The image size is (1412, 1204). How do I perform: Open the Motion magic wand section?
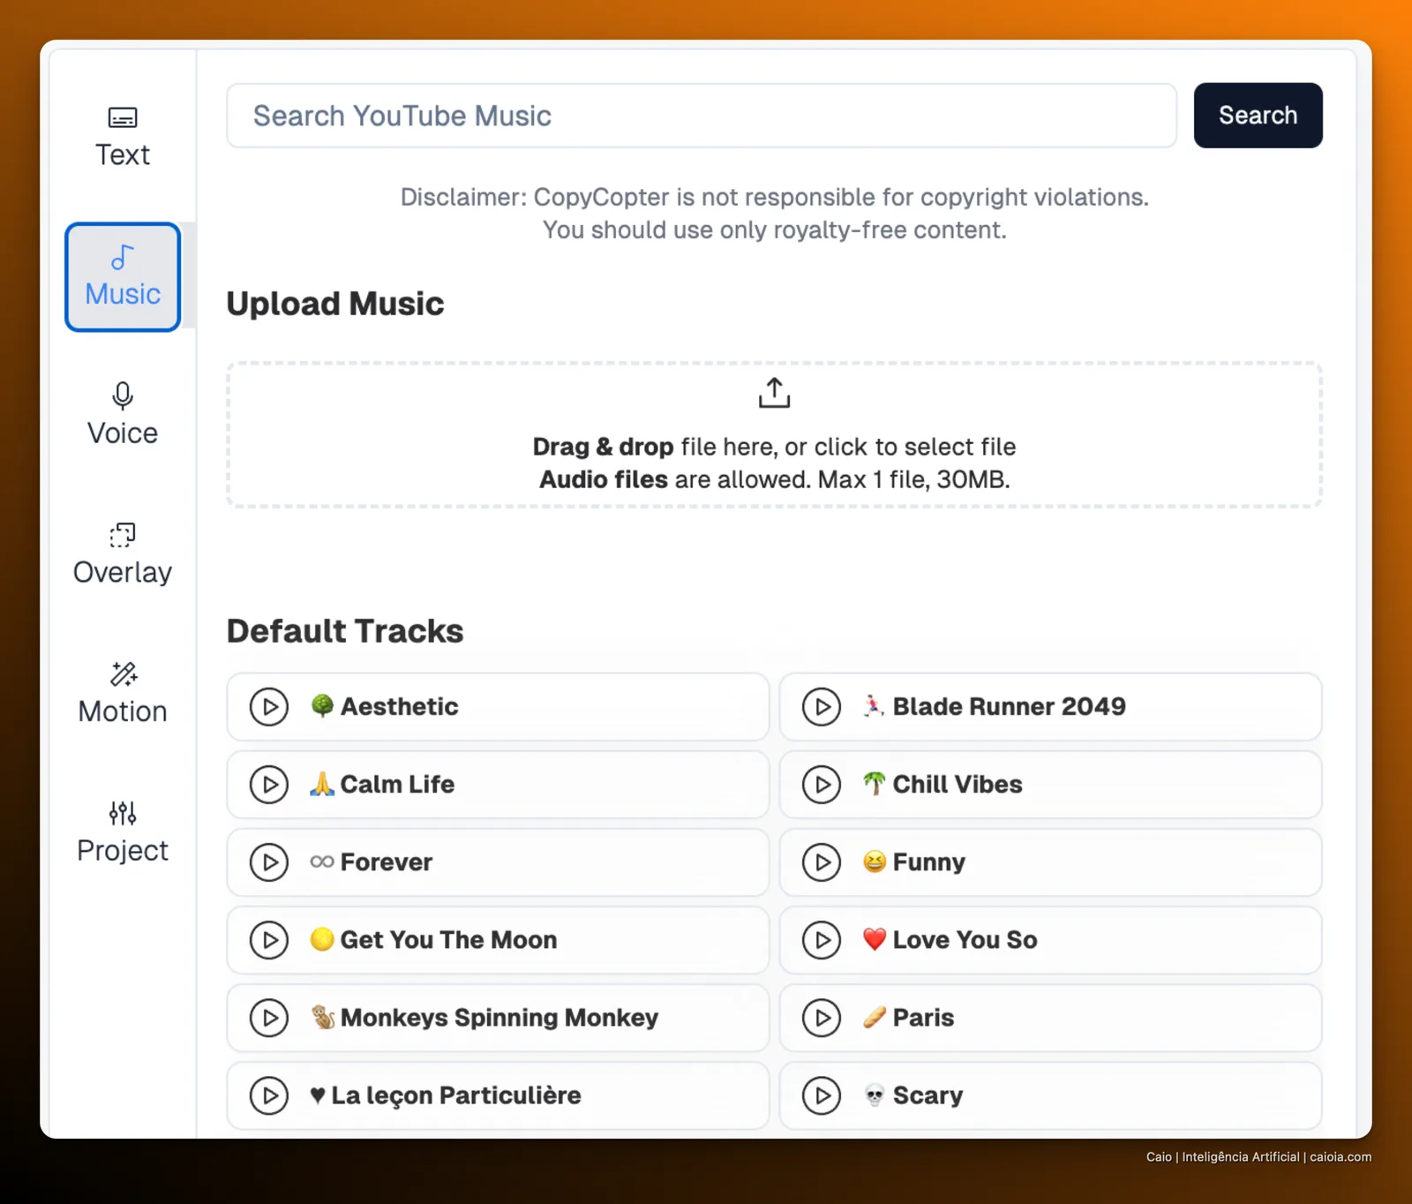[123, 694]
